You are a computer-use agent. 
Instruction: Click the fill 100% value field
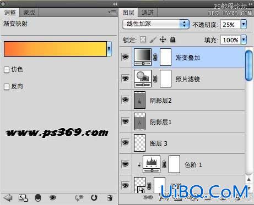click(x=231, y=40)
